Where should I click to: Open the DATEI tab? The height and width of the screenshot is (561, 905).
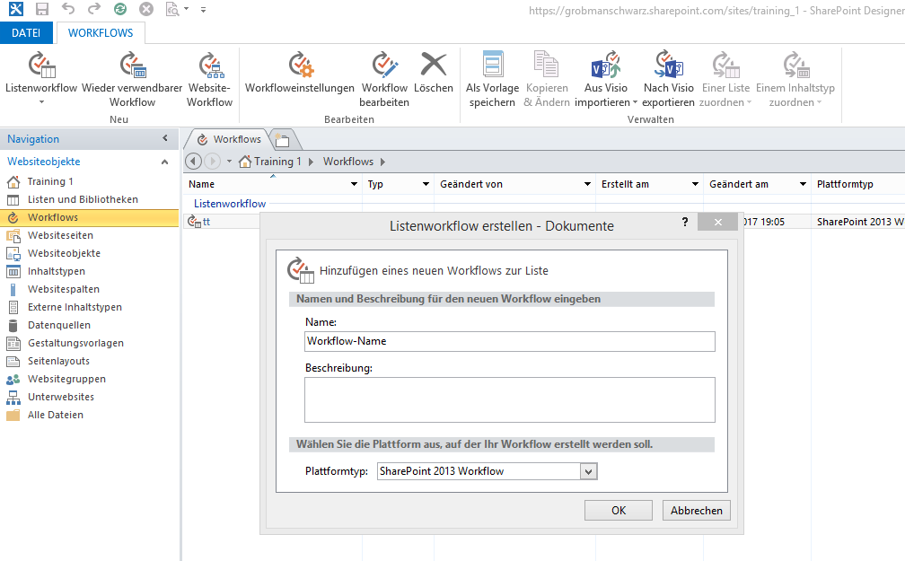pos(25,33)
